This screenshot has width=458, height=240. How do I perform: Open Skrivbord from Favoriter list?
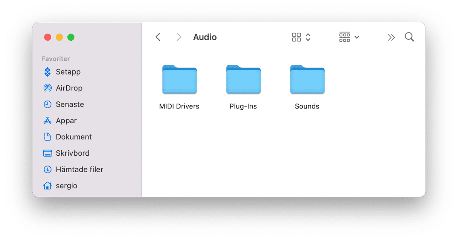pyautogui.click(x=72, y=153)
